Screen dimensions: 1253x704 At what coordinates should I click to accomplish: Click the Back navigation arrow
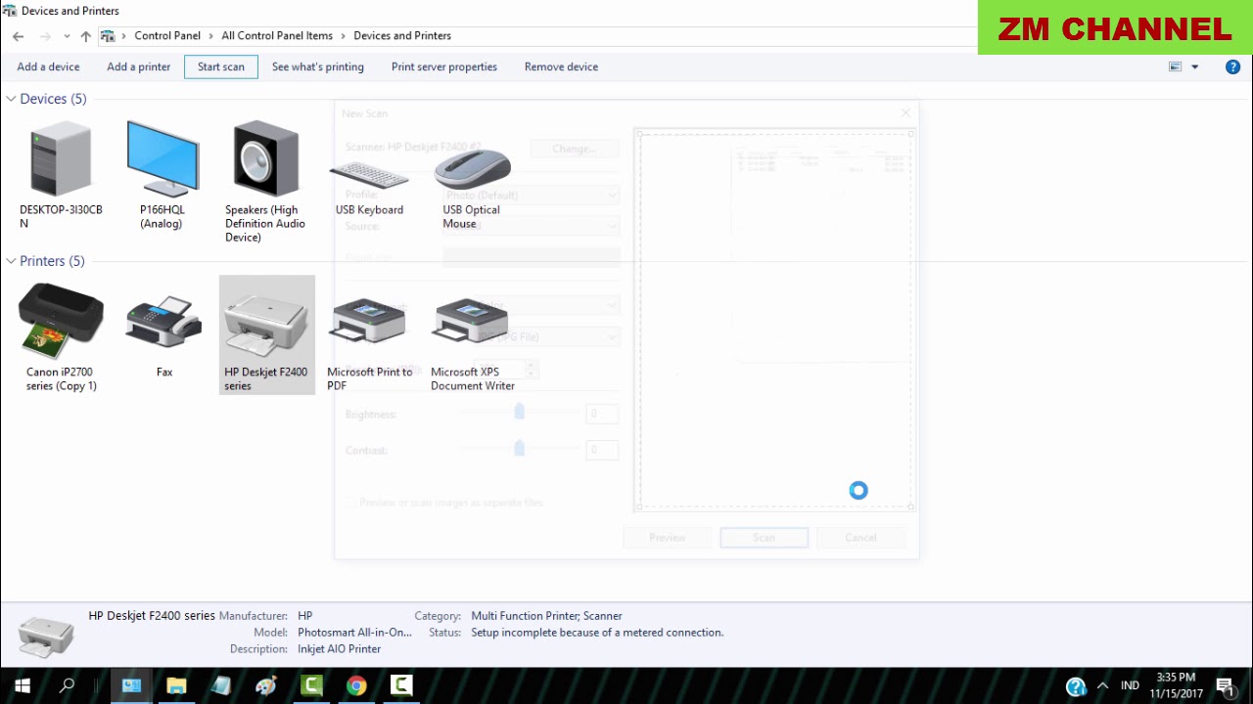(x=18, y=36)
